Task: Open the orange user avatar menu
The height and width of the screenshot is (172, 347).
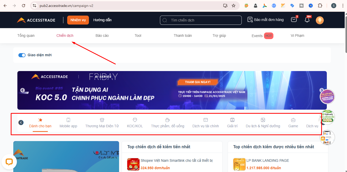Action: pyautogui.click(x=320, y=20)
